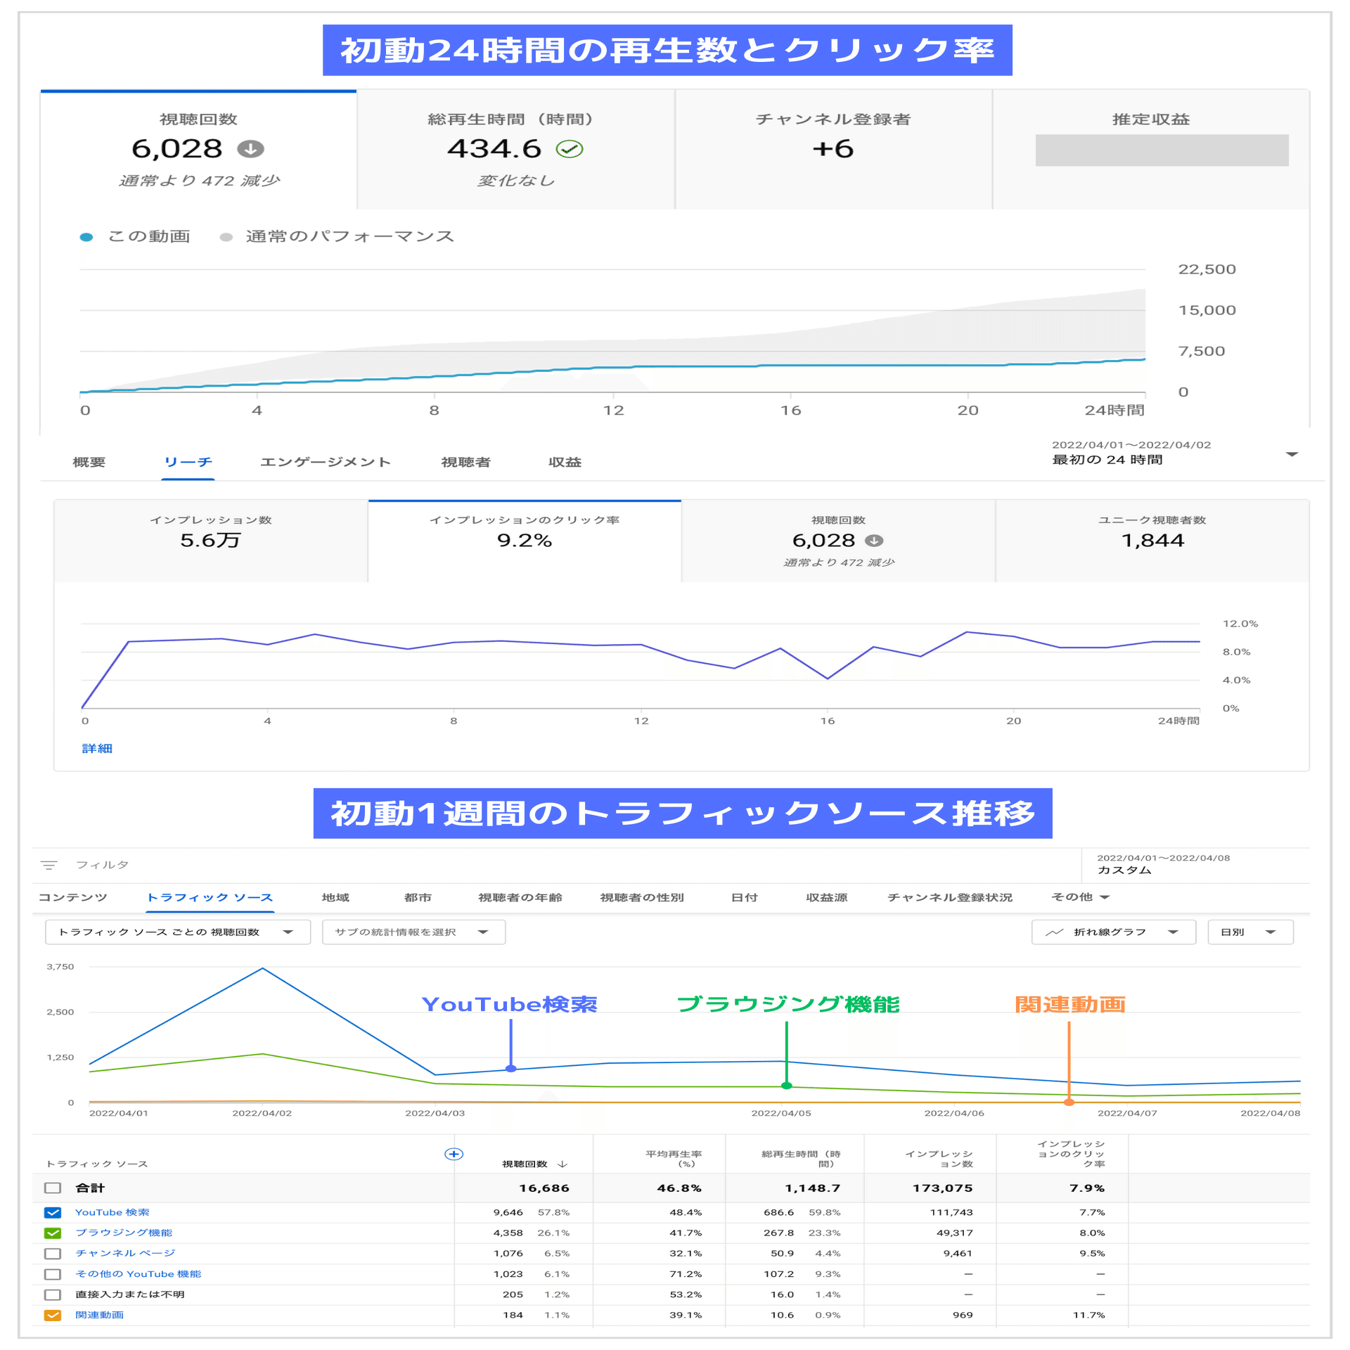Open the YouTube 検索 traffic source link
The height and width of the screenshot is (1350, 1350).
click(x=112, y=1213)
